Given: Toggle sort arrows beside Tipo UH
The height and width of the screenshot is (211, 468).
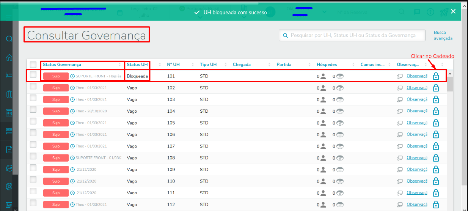Looking at the screenshot, I should pos(226,65).
